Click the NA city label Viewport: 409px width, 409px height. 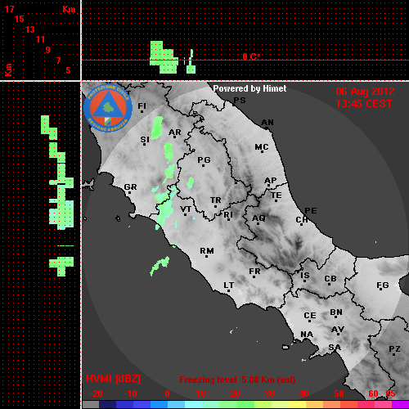click(x=307, y=334)
